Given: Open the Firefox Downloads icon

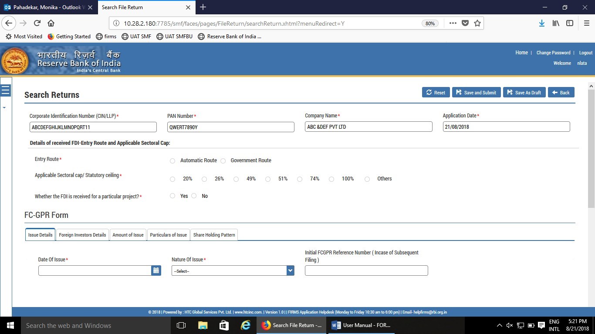Looking at the screenshot, I should click(541, 23).
